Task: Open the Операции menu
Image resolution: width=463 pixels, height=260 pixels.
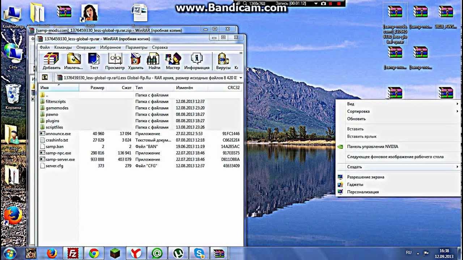Action: pos(86,47)
